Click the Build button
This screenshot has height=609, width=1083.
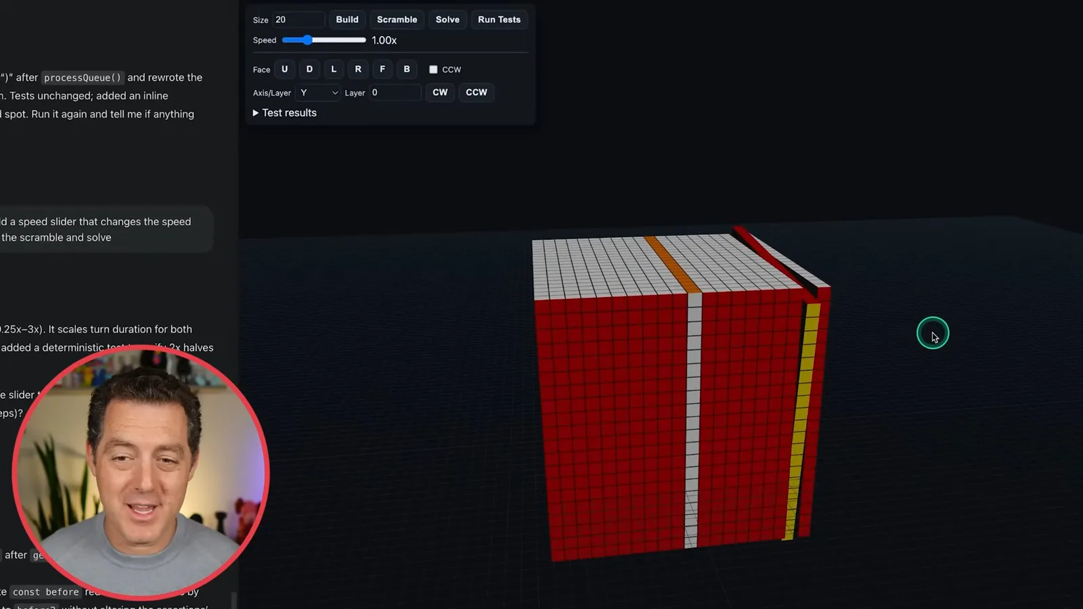pyautogui.click(x=347, y=20)
